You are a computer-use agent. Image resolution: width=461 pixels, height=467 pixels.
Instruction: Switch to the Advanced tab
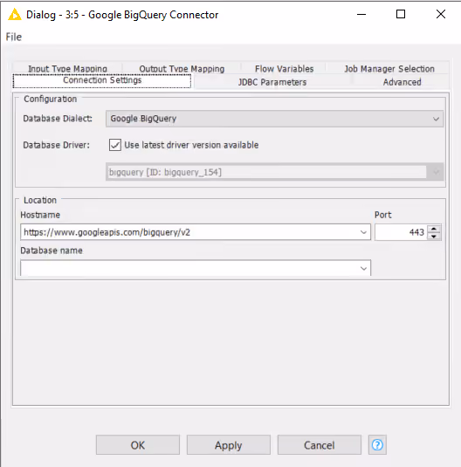[402, 82]
